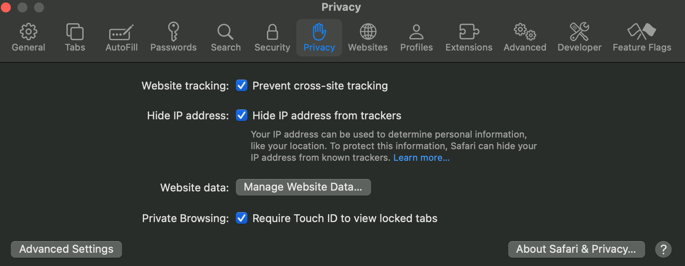The image size is (685, 266).
Task: Open Search settings
Action: pos(225,37)
